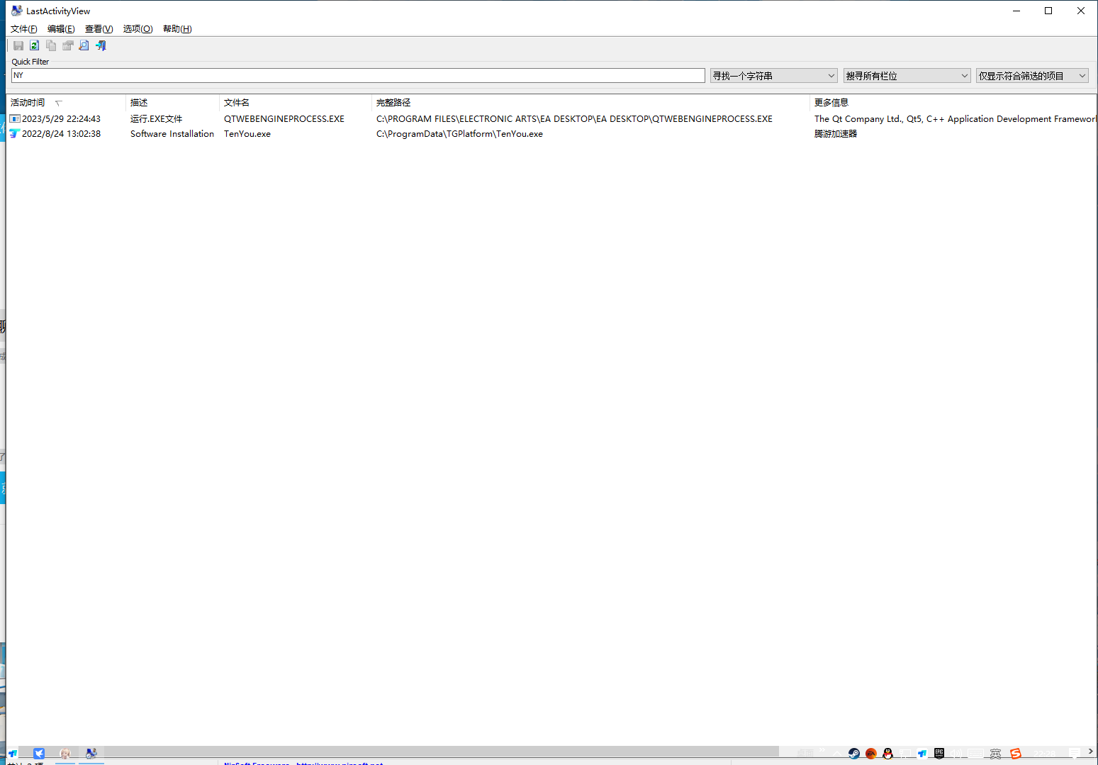
Task: Click the EA DESKTOP full path cell
Action: (x=574, y=119)
